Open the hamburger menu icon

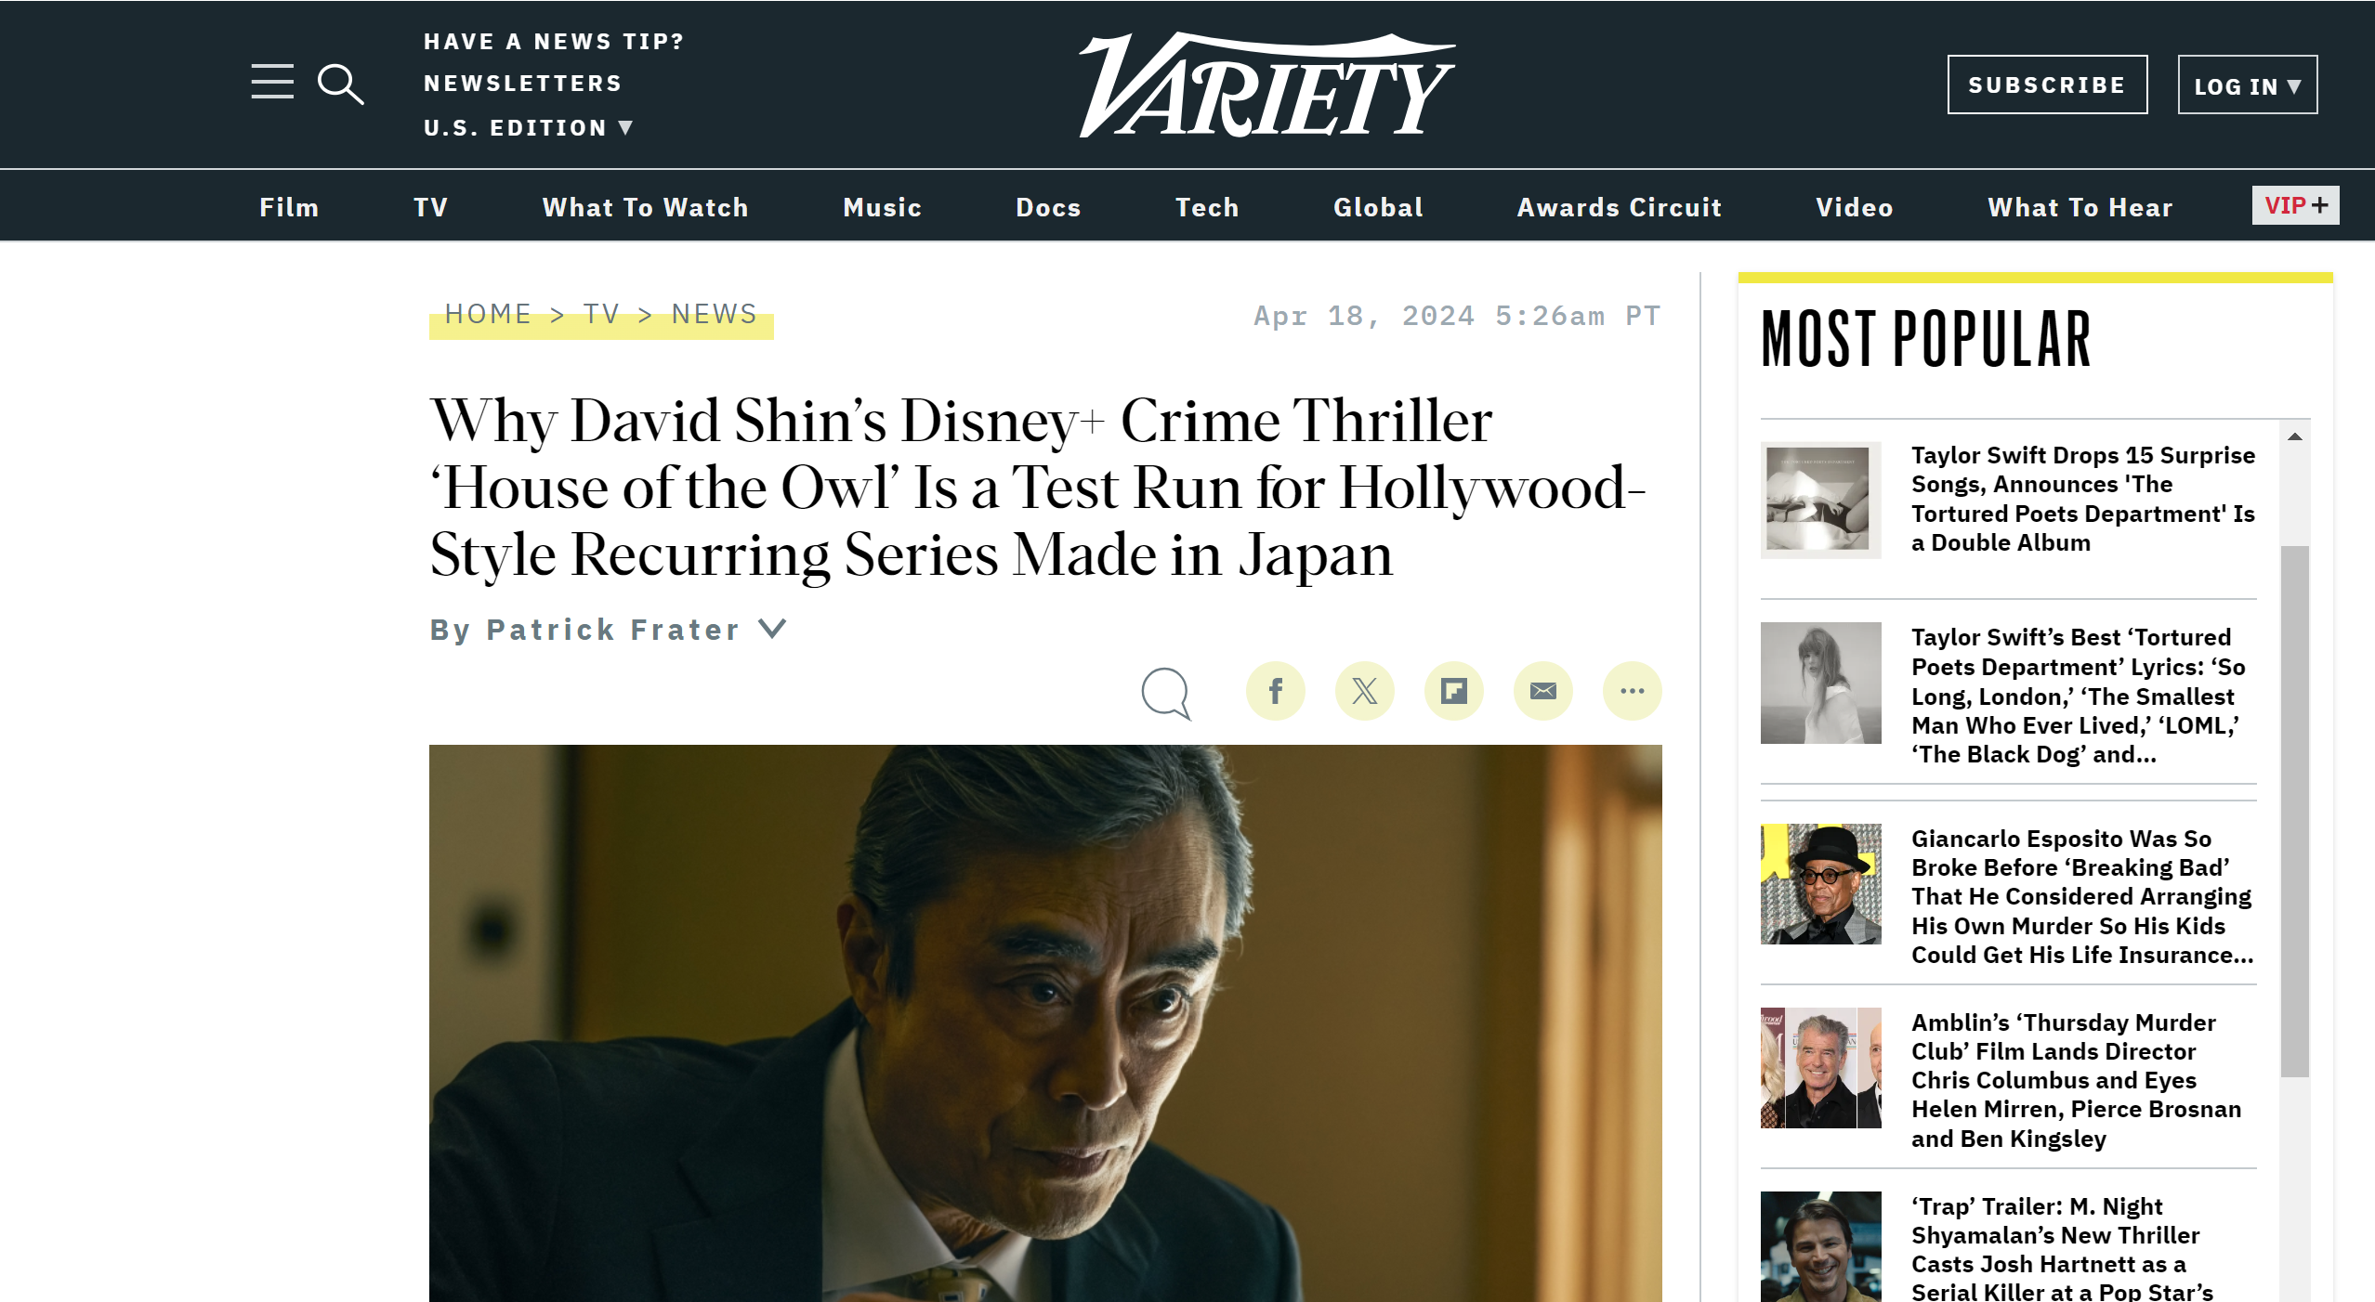tap(272, 82)
